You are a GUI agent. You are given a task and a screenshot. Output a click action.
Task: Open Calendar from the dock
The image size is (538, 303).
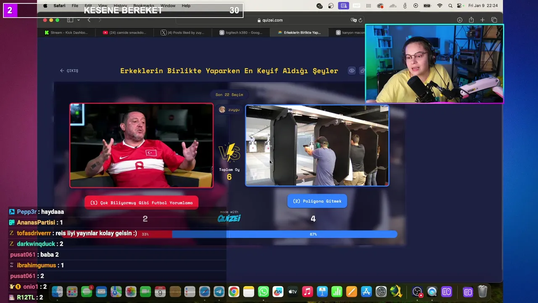pos(160,292)
